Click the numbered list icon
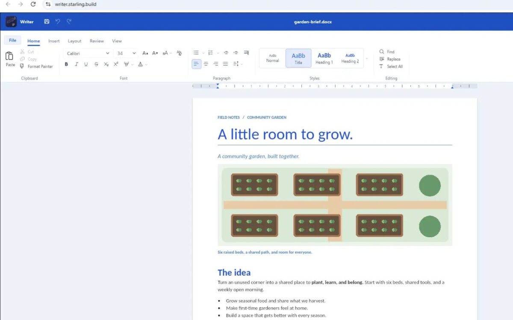The height and width of the screenshot is (320, 513). point(210,53)
